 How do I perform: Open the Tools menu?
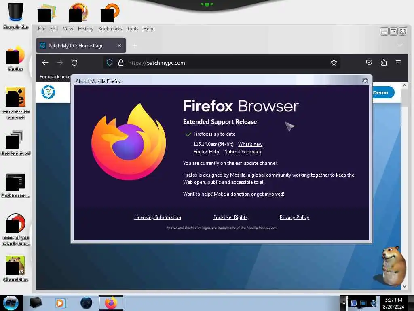point(133,29)
